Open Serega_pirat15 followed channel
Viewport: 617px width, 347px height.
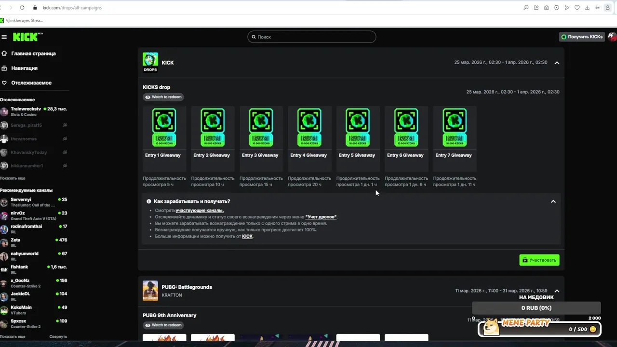point(34,125)
